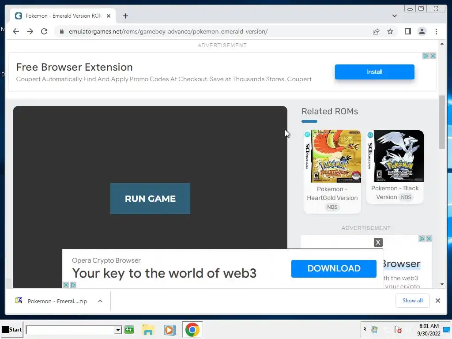
Task: Click the system tray clock
Action: [429, 329]
